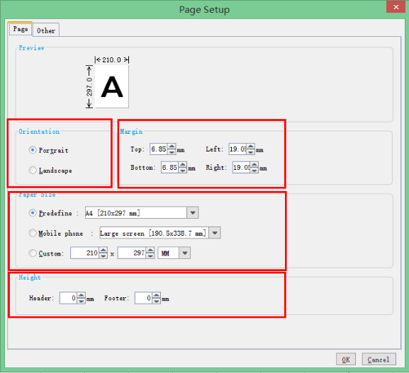
Task: Open the Large screen mobile phone dropdown
Action: [215, 233]
